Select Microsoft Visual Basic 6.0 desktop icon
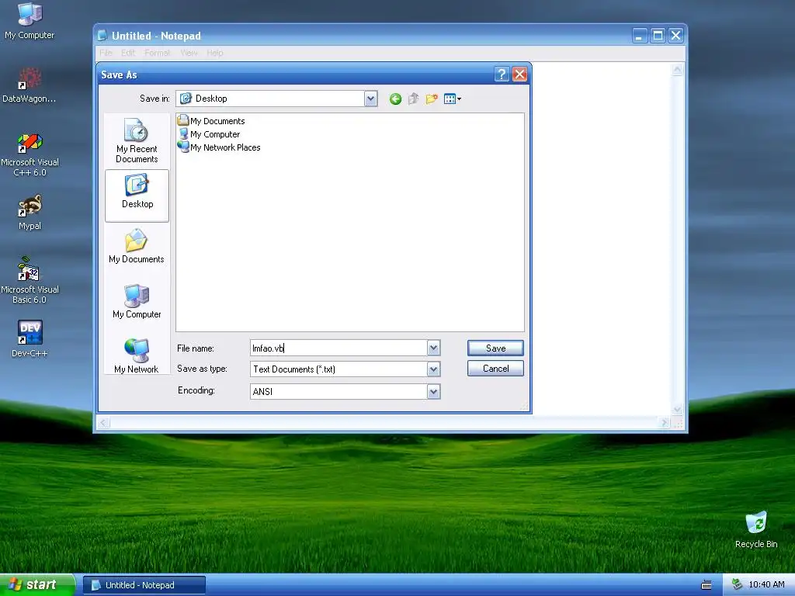 (x=30, y=281)
